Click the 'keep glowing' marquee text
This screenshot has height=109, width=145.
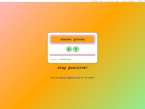[129, 1]
